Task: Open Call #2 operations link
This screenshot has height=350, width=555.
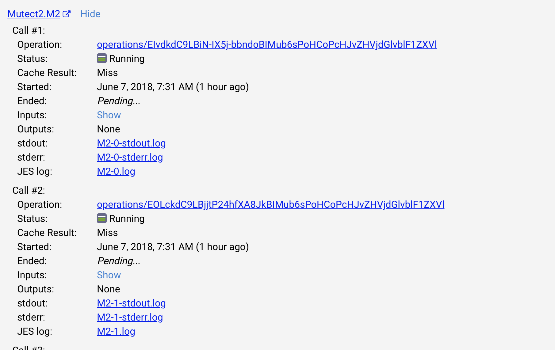Action: pyautogui.click(x=270, y=204)
